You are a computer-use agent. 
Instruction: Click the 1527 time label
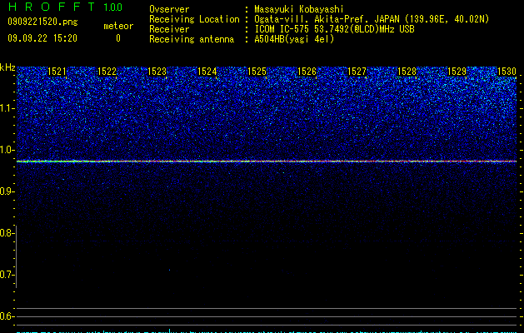pyautogui.click(x=357, y=72)
